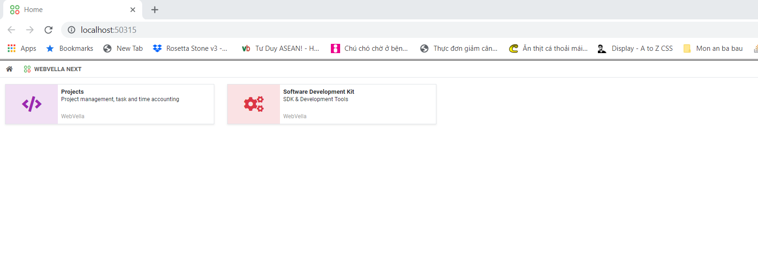Screen dimensions: 758x272
Task: Open the Ăn thịt cá thoải mái bookmark
Action: 548,48
